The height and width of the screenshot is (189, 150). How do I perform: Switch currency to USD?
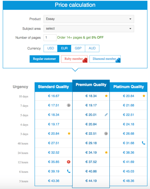coord(51,48)
